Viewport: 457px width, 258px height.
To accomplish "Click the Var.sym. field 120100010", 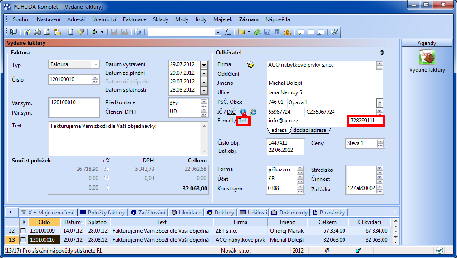I will [x=74, y=103].
